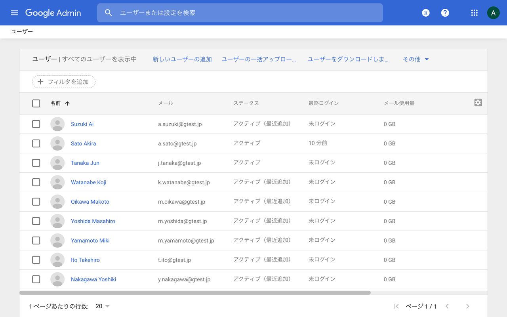
Task: Click the フィルタを追加 chip
Action: tap(64, 82)
